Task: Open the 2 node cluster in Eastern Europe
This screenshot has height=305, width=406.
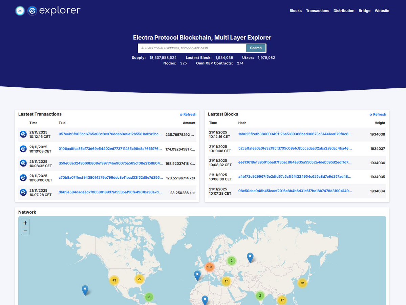Action: pyautogui.click(x=232, y=261)
